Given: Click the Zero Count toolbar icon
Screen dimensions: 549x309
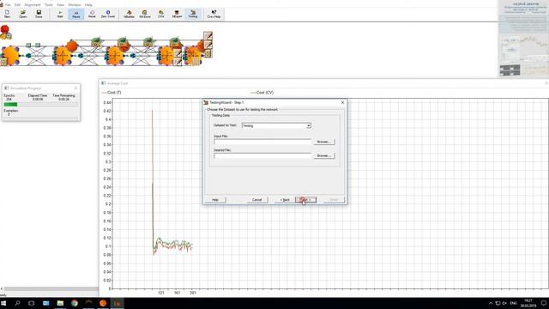Looking at the screenshot, I should 108,14.
